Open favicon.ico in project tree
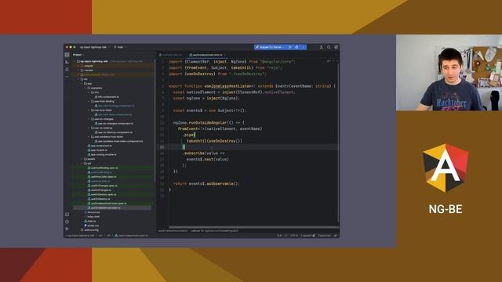 93,212
